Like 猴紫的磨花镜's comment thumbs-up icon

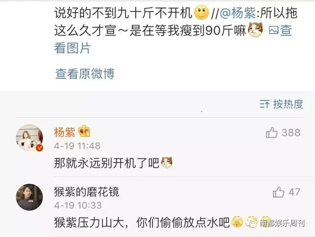[x=278, y=192]
